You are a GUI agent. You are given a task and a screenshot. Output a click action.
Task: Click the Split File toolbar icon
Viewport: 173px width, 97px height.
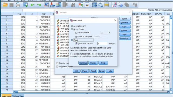95,5
